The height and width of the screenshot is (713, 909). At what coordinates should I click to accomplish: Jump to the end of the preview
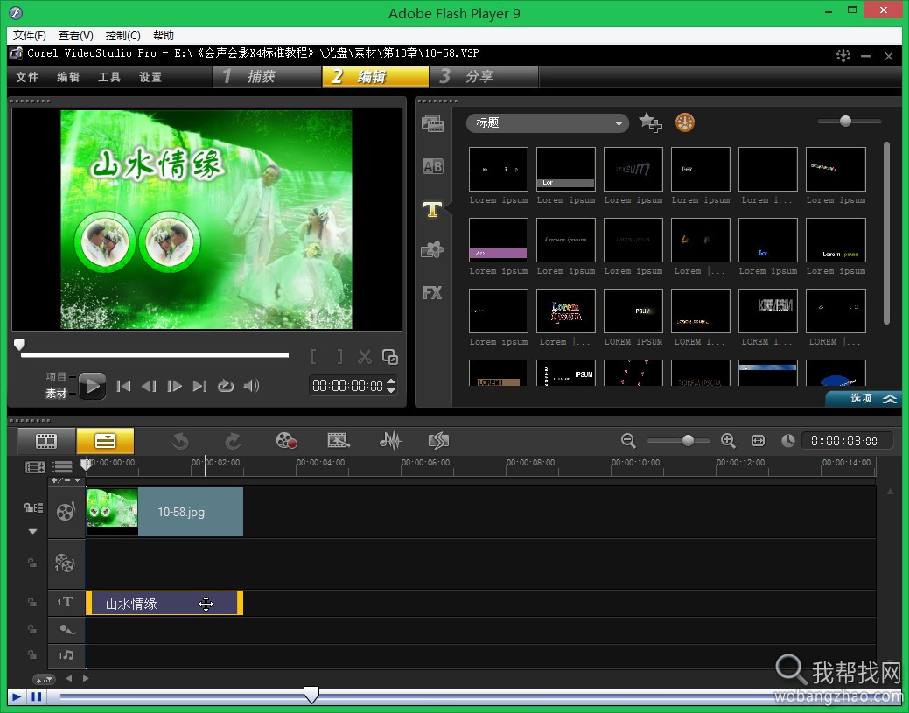point(200,386)
